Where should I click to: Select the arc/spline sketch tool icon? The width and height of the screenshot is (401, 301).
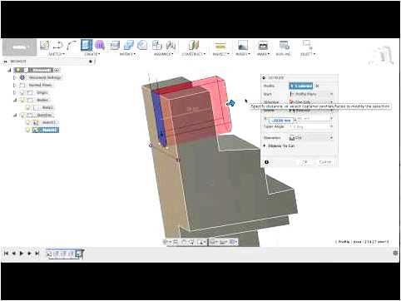coord(72,45)
